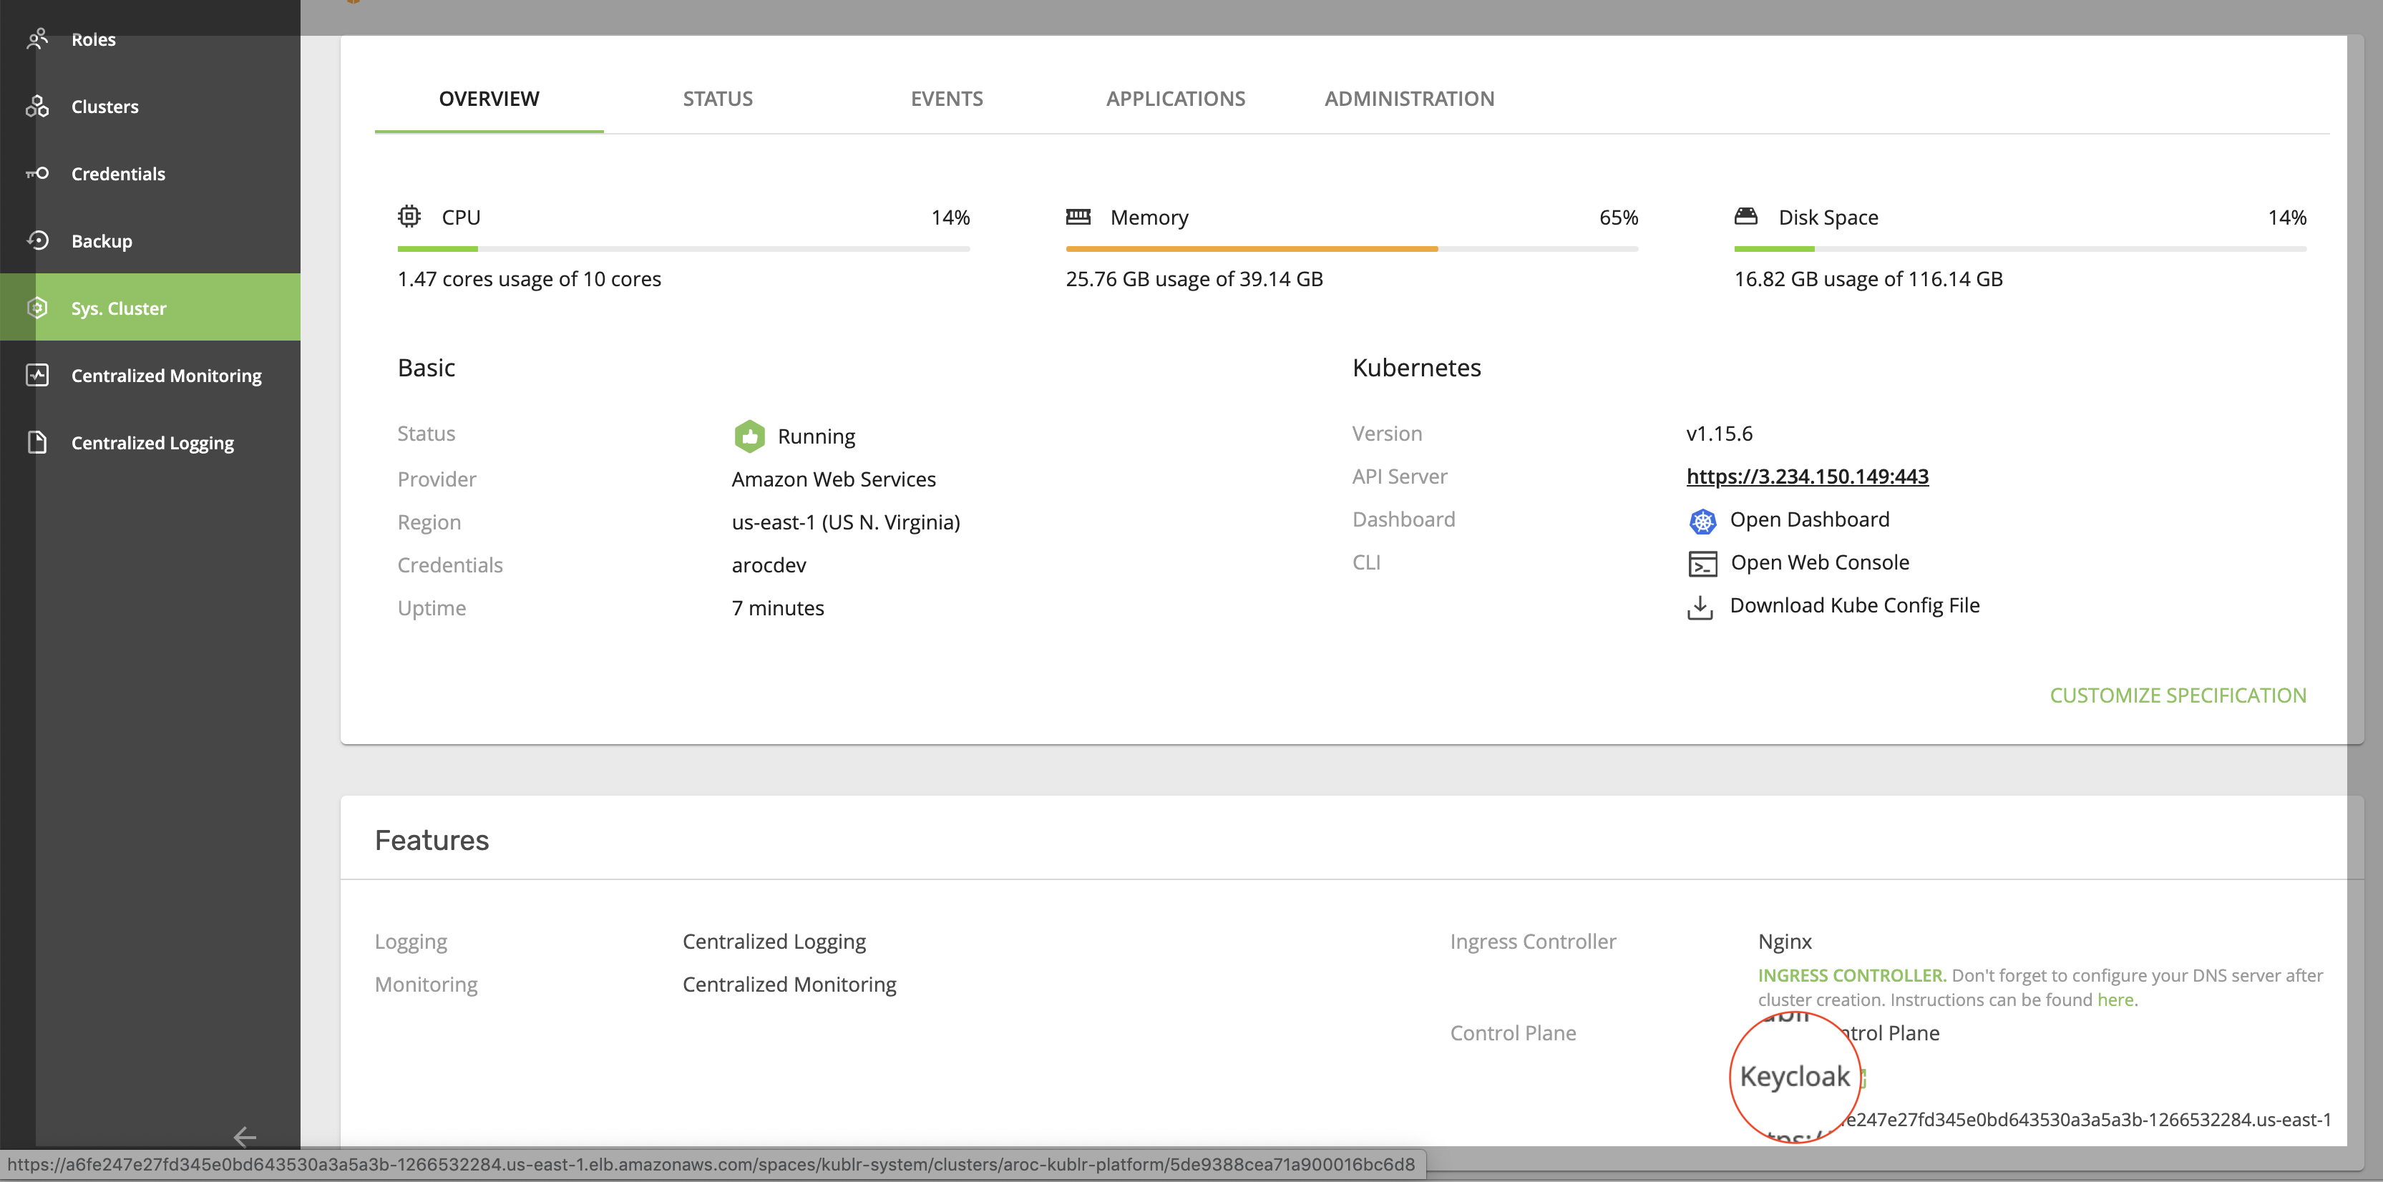This screenshot has height=1182, width=2383.
Task: Click the Sys. Cluster hexagon icon
Action: tap(37, 308)
